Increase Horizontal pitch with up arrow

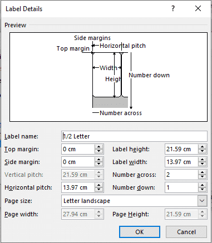98,185
